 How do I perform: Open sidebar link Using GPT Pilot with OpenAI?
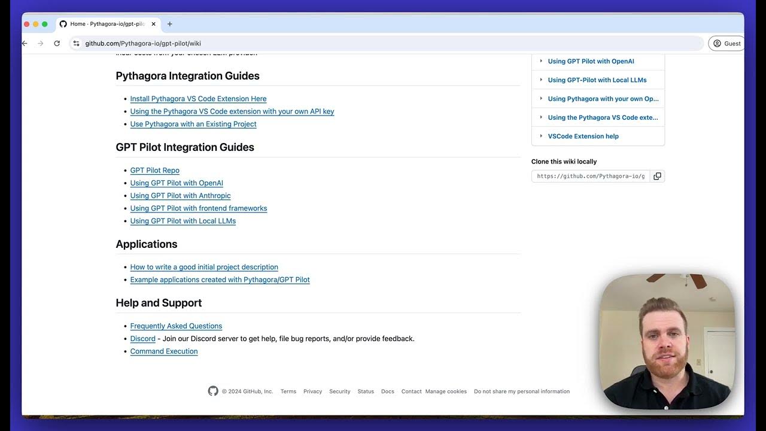tap(591, 61)
